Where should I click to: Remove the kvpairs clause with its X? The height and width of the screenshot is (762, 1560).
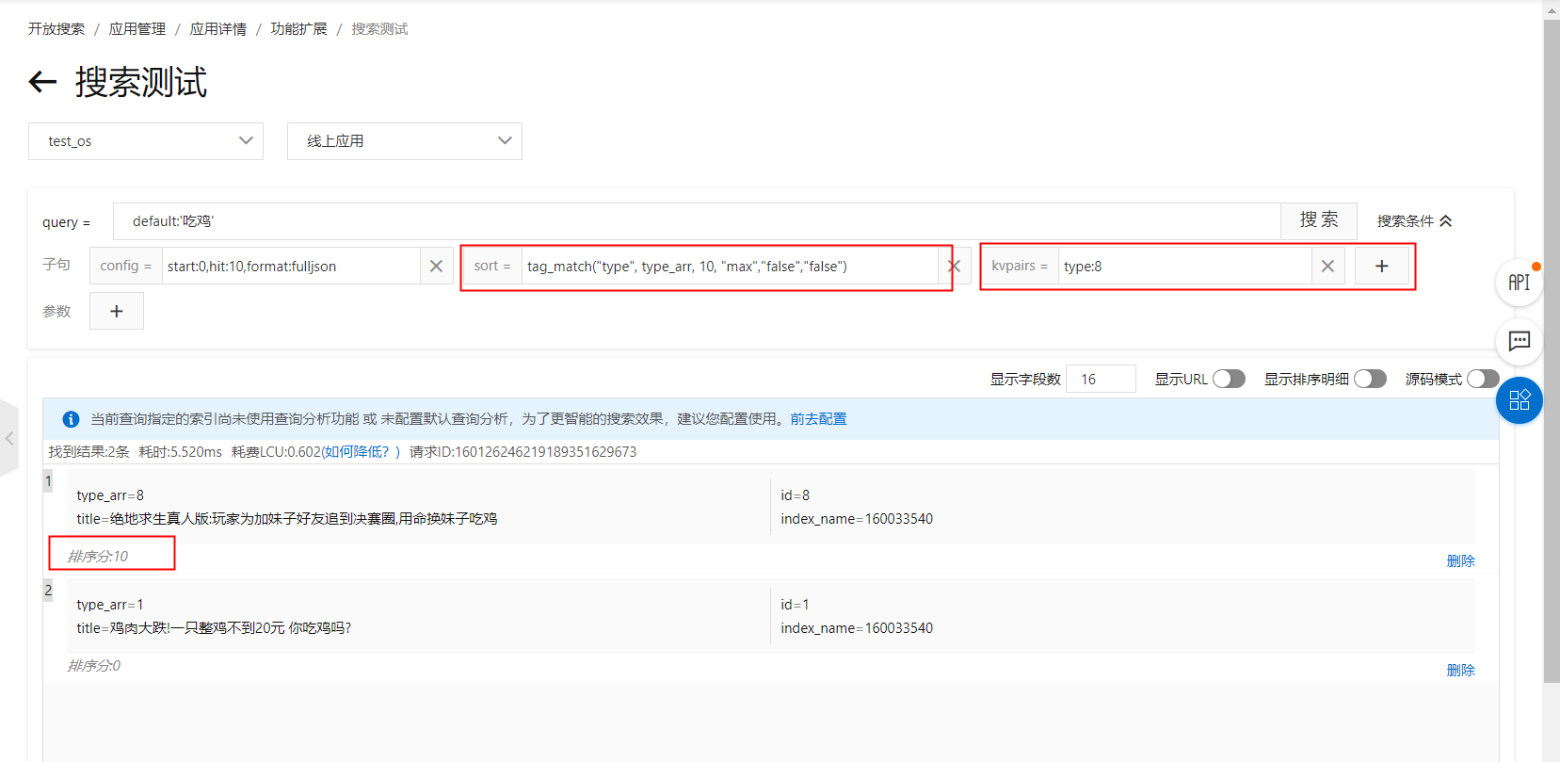coord(1327,267)
